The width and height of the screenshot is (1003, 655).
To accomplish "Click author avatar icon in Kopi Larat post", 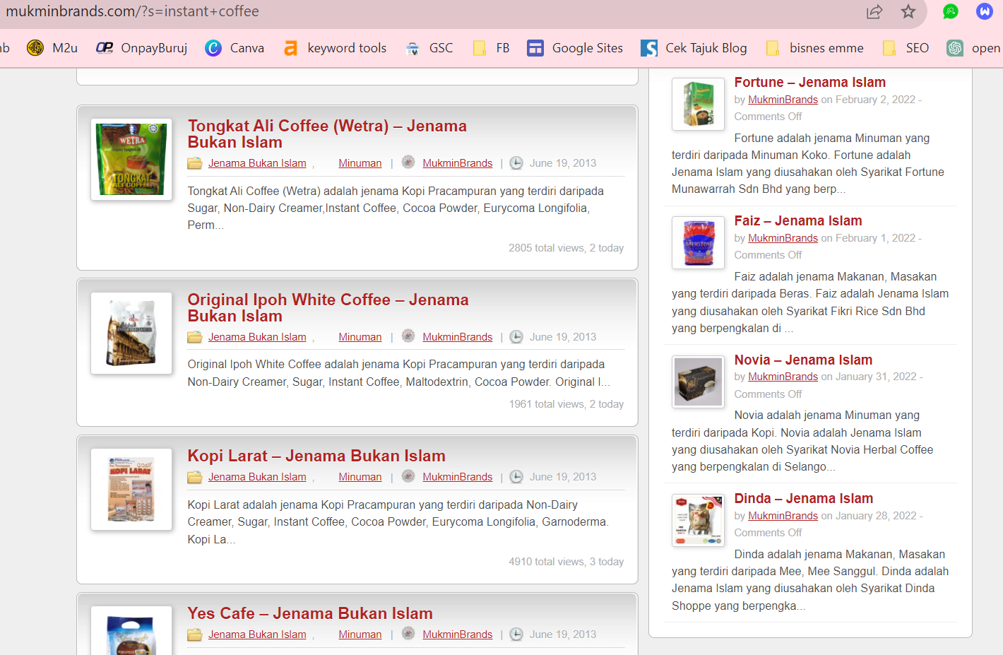I will tap(408, 476).
